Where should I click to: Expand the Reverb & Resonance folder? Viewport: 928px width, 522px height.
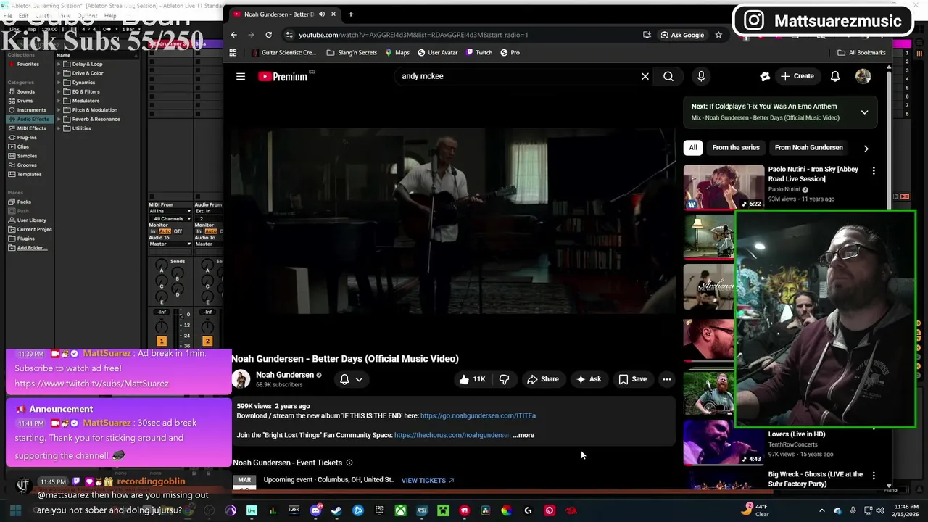(x=59, y=119)
